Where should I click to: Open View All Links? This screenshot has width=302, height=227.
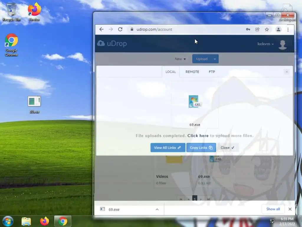point(168,148)
